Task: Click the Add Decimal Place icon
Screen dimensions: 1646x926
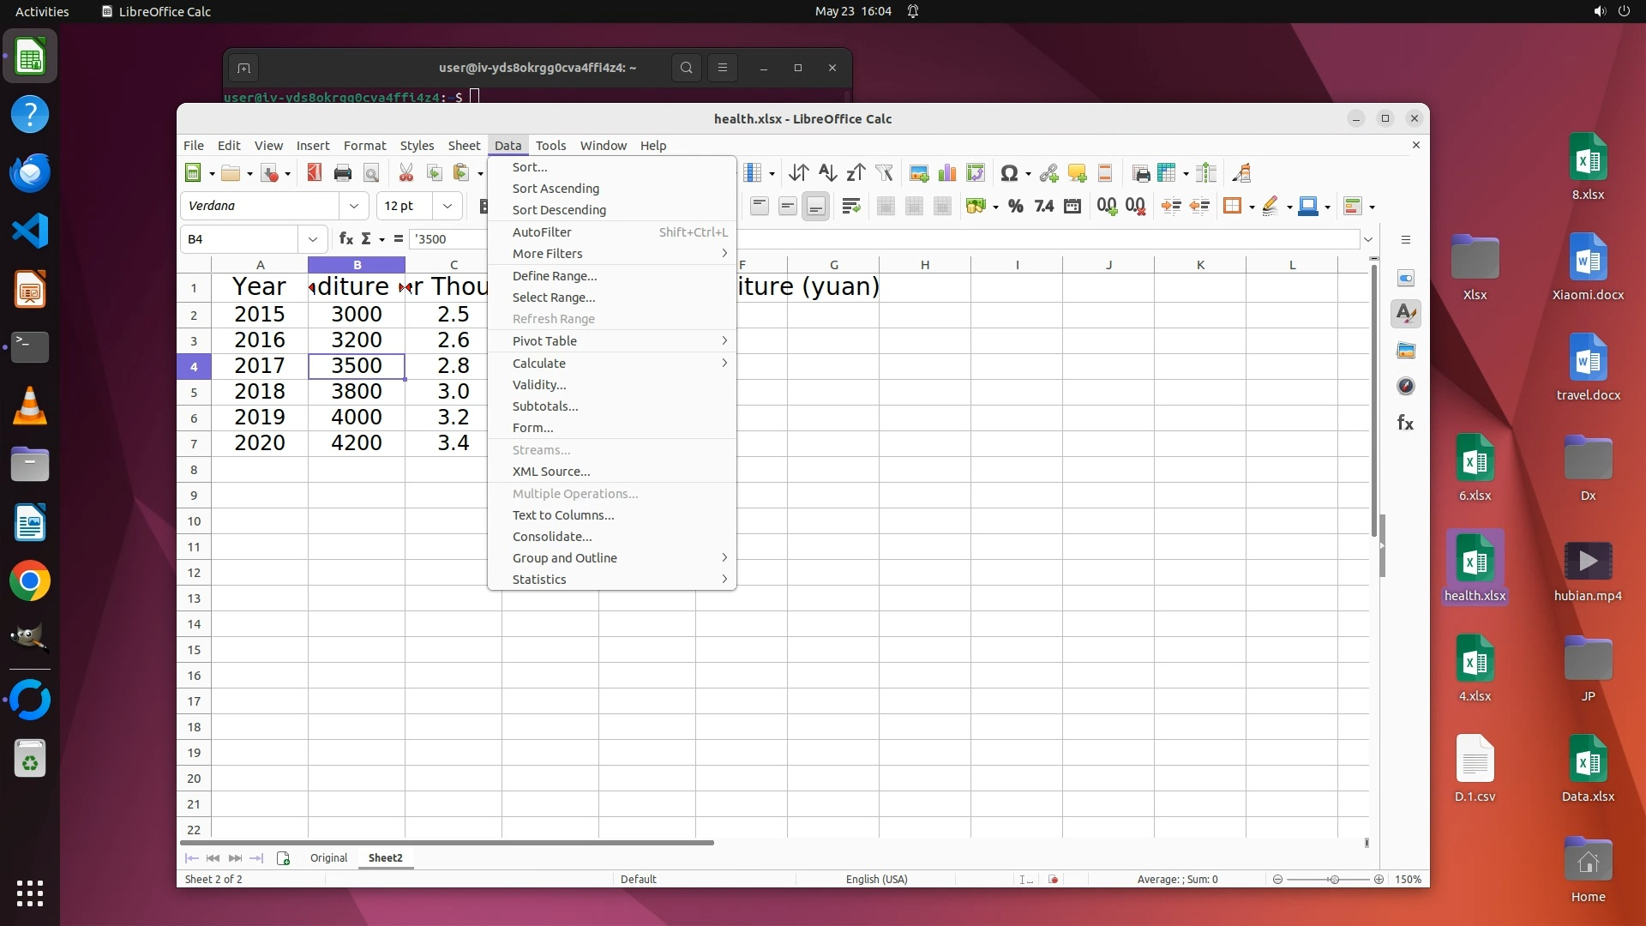Action: coord(1107,206)
